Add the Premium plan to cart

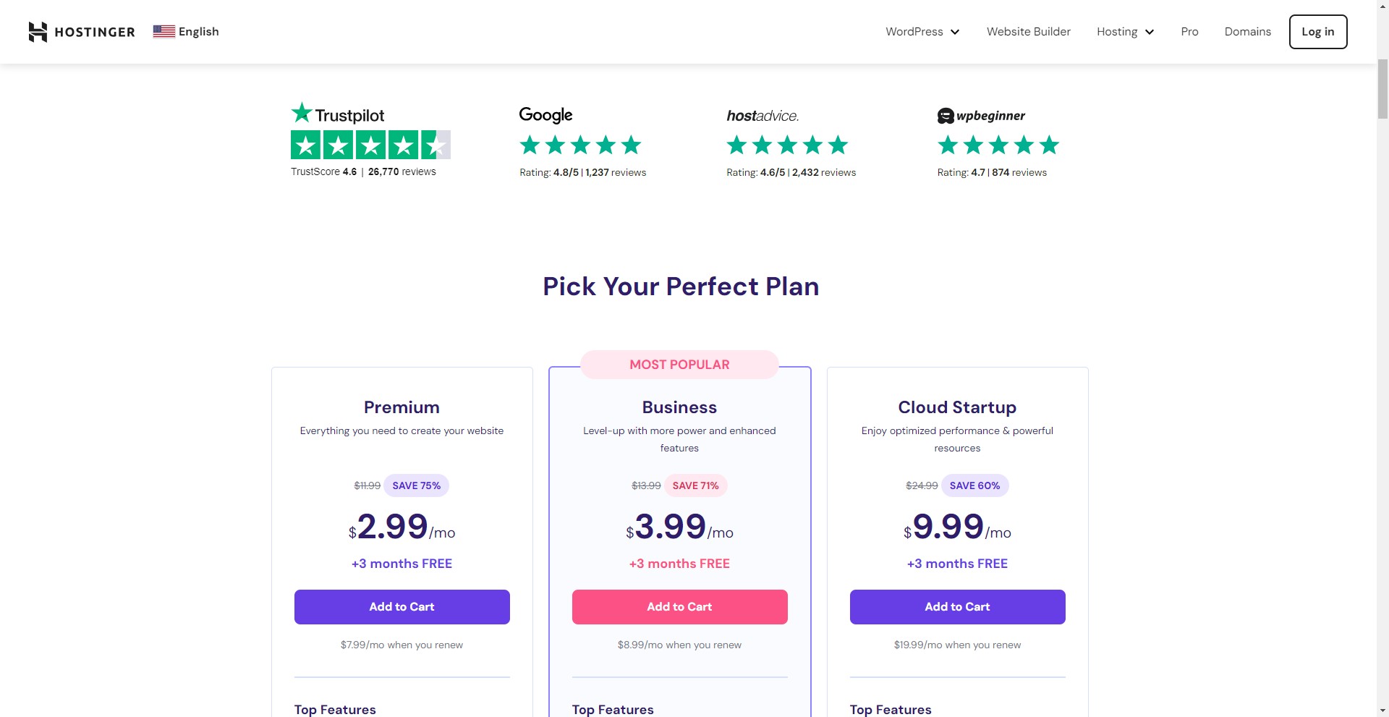point(402,607)
